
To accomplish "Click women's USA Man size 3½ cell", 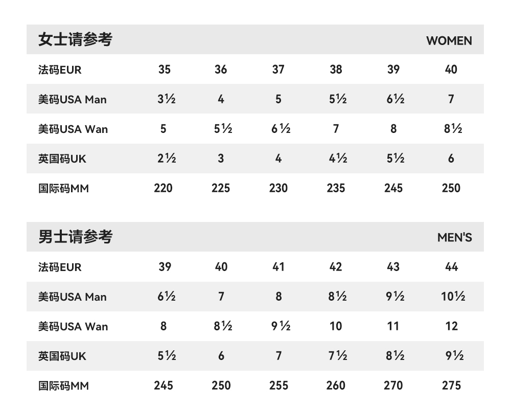I will (166, 99).
